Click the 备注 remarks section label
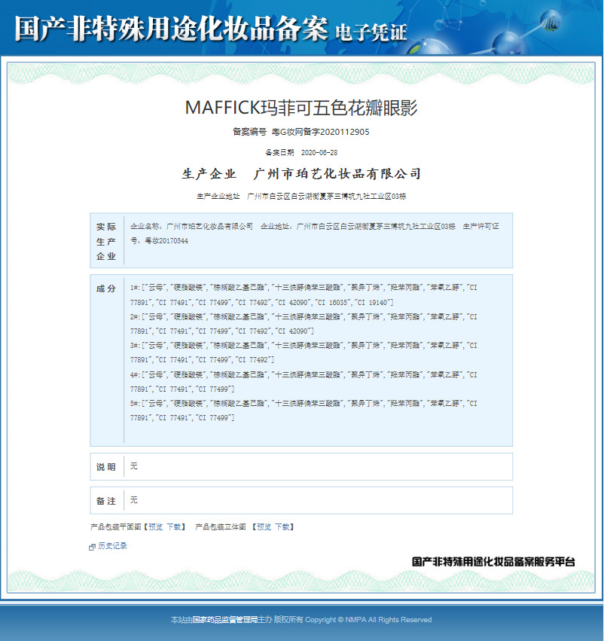 (x=106, y=501)
